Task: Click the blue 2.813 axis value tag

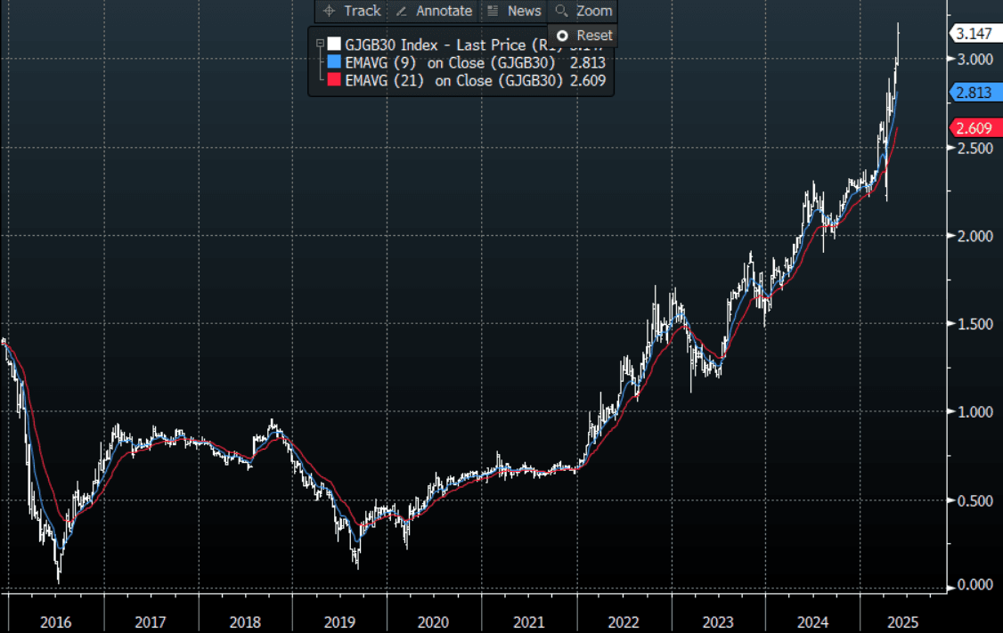Action: tap(974, 93)
